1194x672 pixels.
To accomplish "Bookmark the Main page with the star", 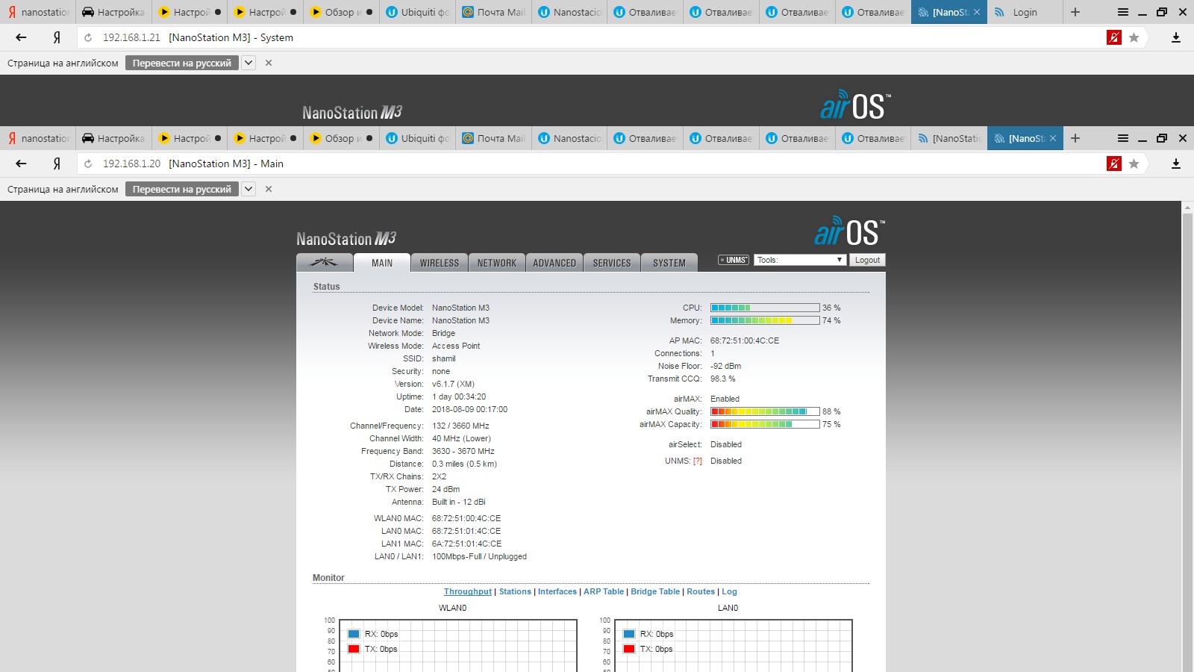I will click(x=1134, y=164).
